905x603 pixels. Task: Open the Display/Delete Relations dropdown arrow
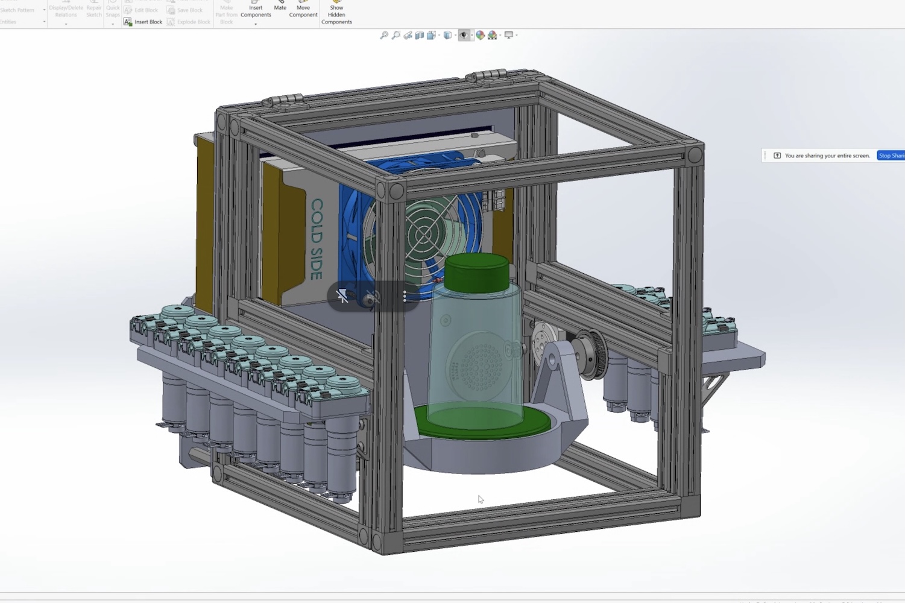(x=66, y=24)
